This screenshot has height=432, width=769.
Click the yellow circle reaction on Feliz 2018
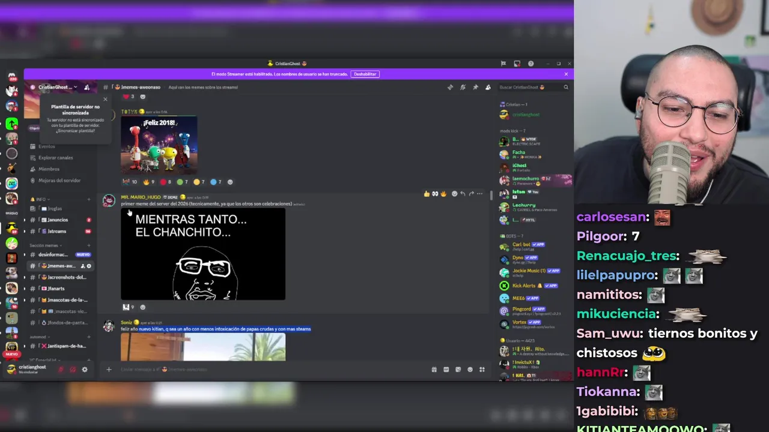pyautogui.click(x=199, y=182)
